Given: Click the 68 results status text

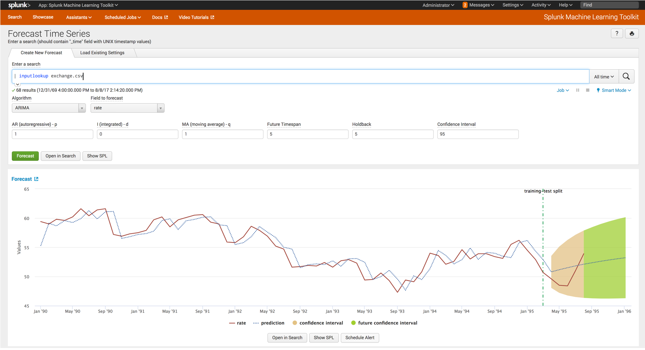Looking at the screenshot, I should (79, 90).
